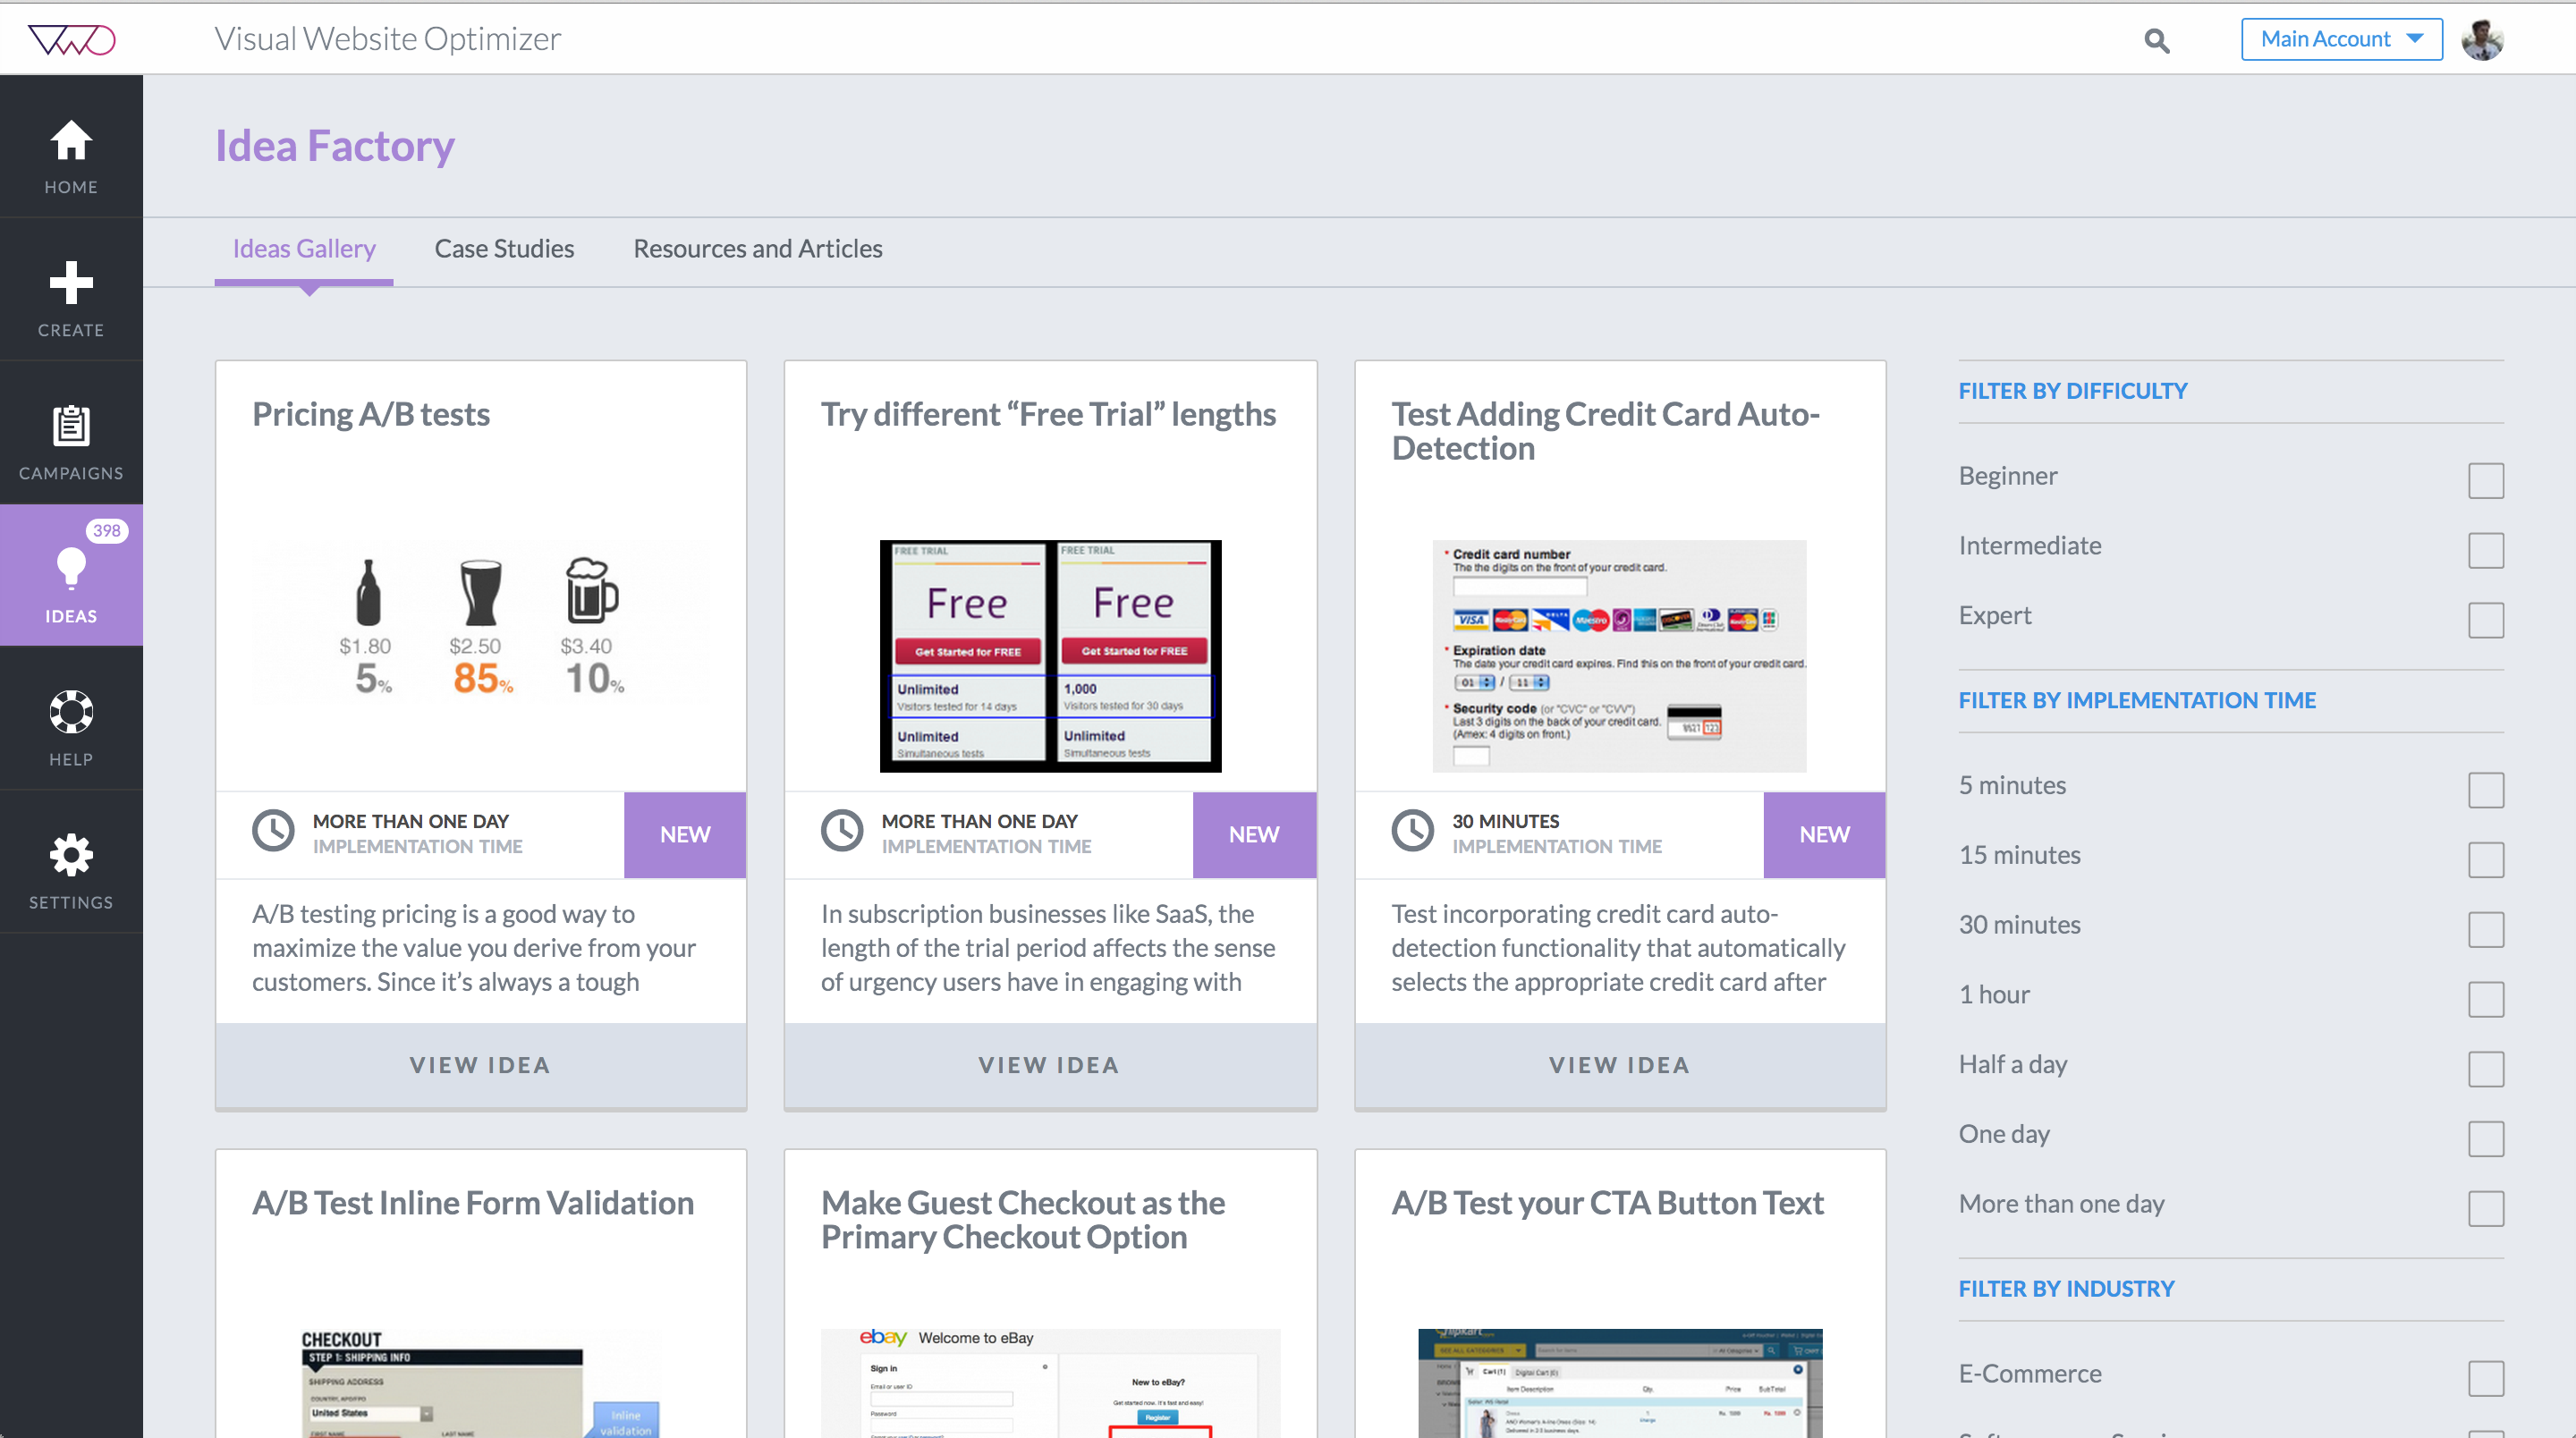Click clock icon on Credit Card card

[1412, 831]
